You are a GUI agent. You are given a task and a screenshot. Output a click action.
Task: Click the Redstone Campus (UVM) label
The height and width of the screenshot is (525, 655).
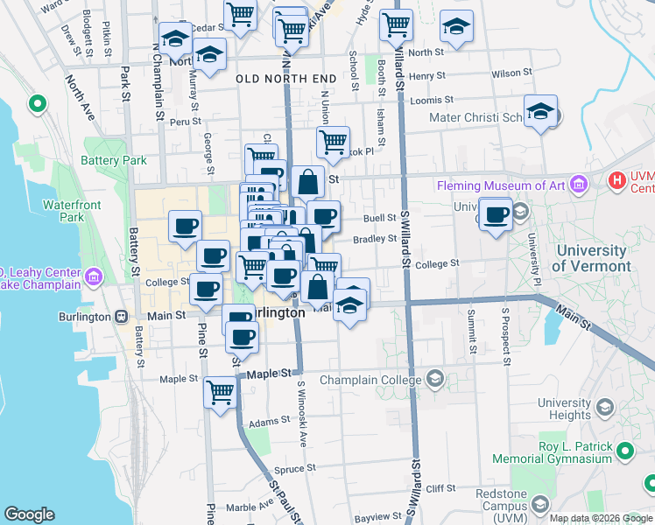(501, 506)
